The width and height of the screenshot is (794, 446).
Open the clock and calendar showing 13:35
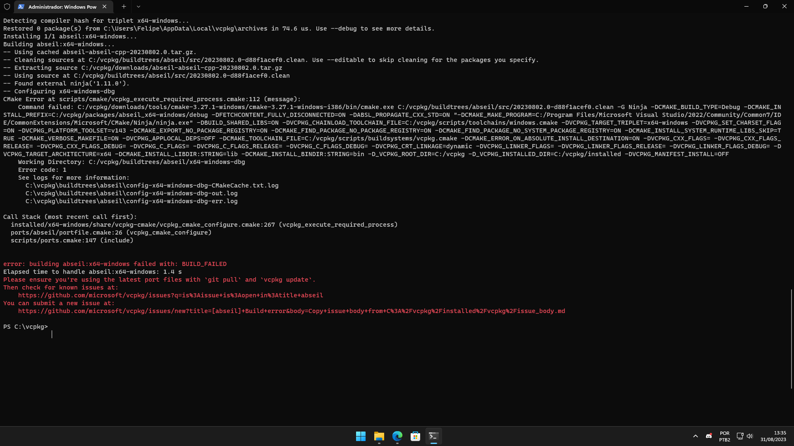tap(773, 436)
